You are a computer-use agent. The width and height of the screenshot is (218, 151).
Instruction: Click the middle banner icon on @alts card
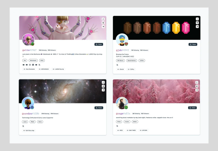[x=103, y=23]
